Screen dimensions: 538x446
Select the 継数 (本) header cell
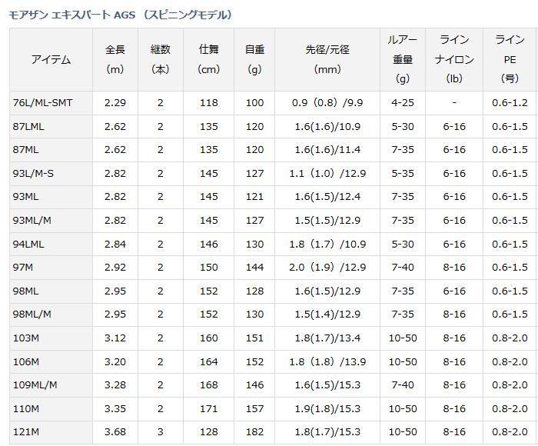(x=161, y=59)
